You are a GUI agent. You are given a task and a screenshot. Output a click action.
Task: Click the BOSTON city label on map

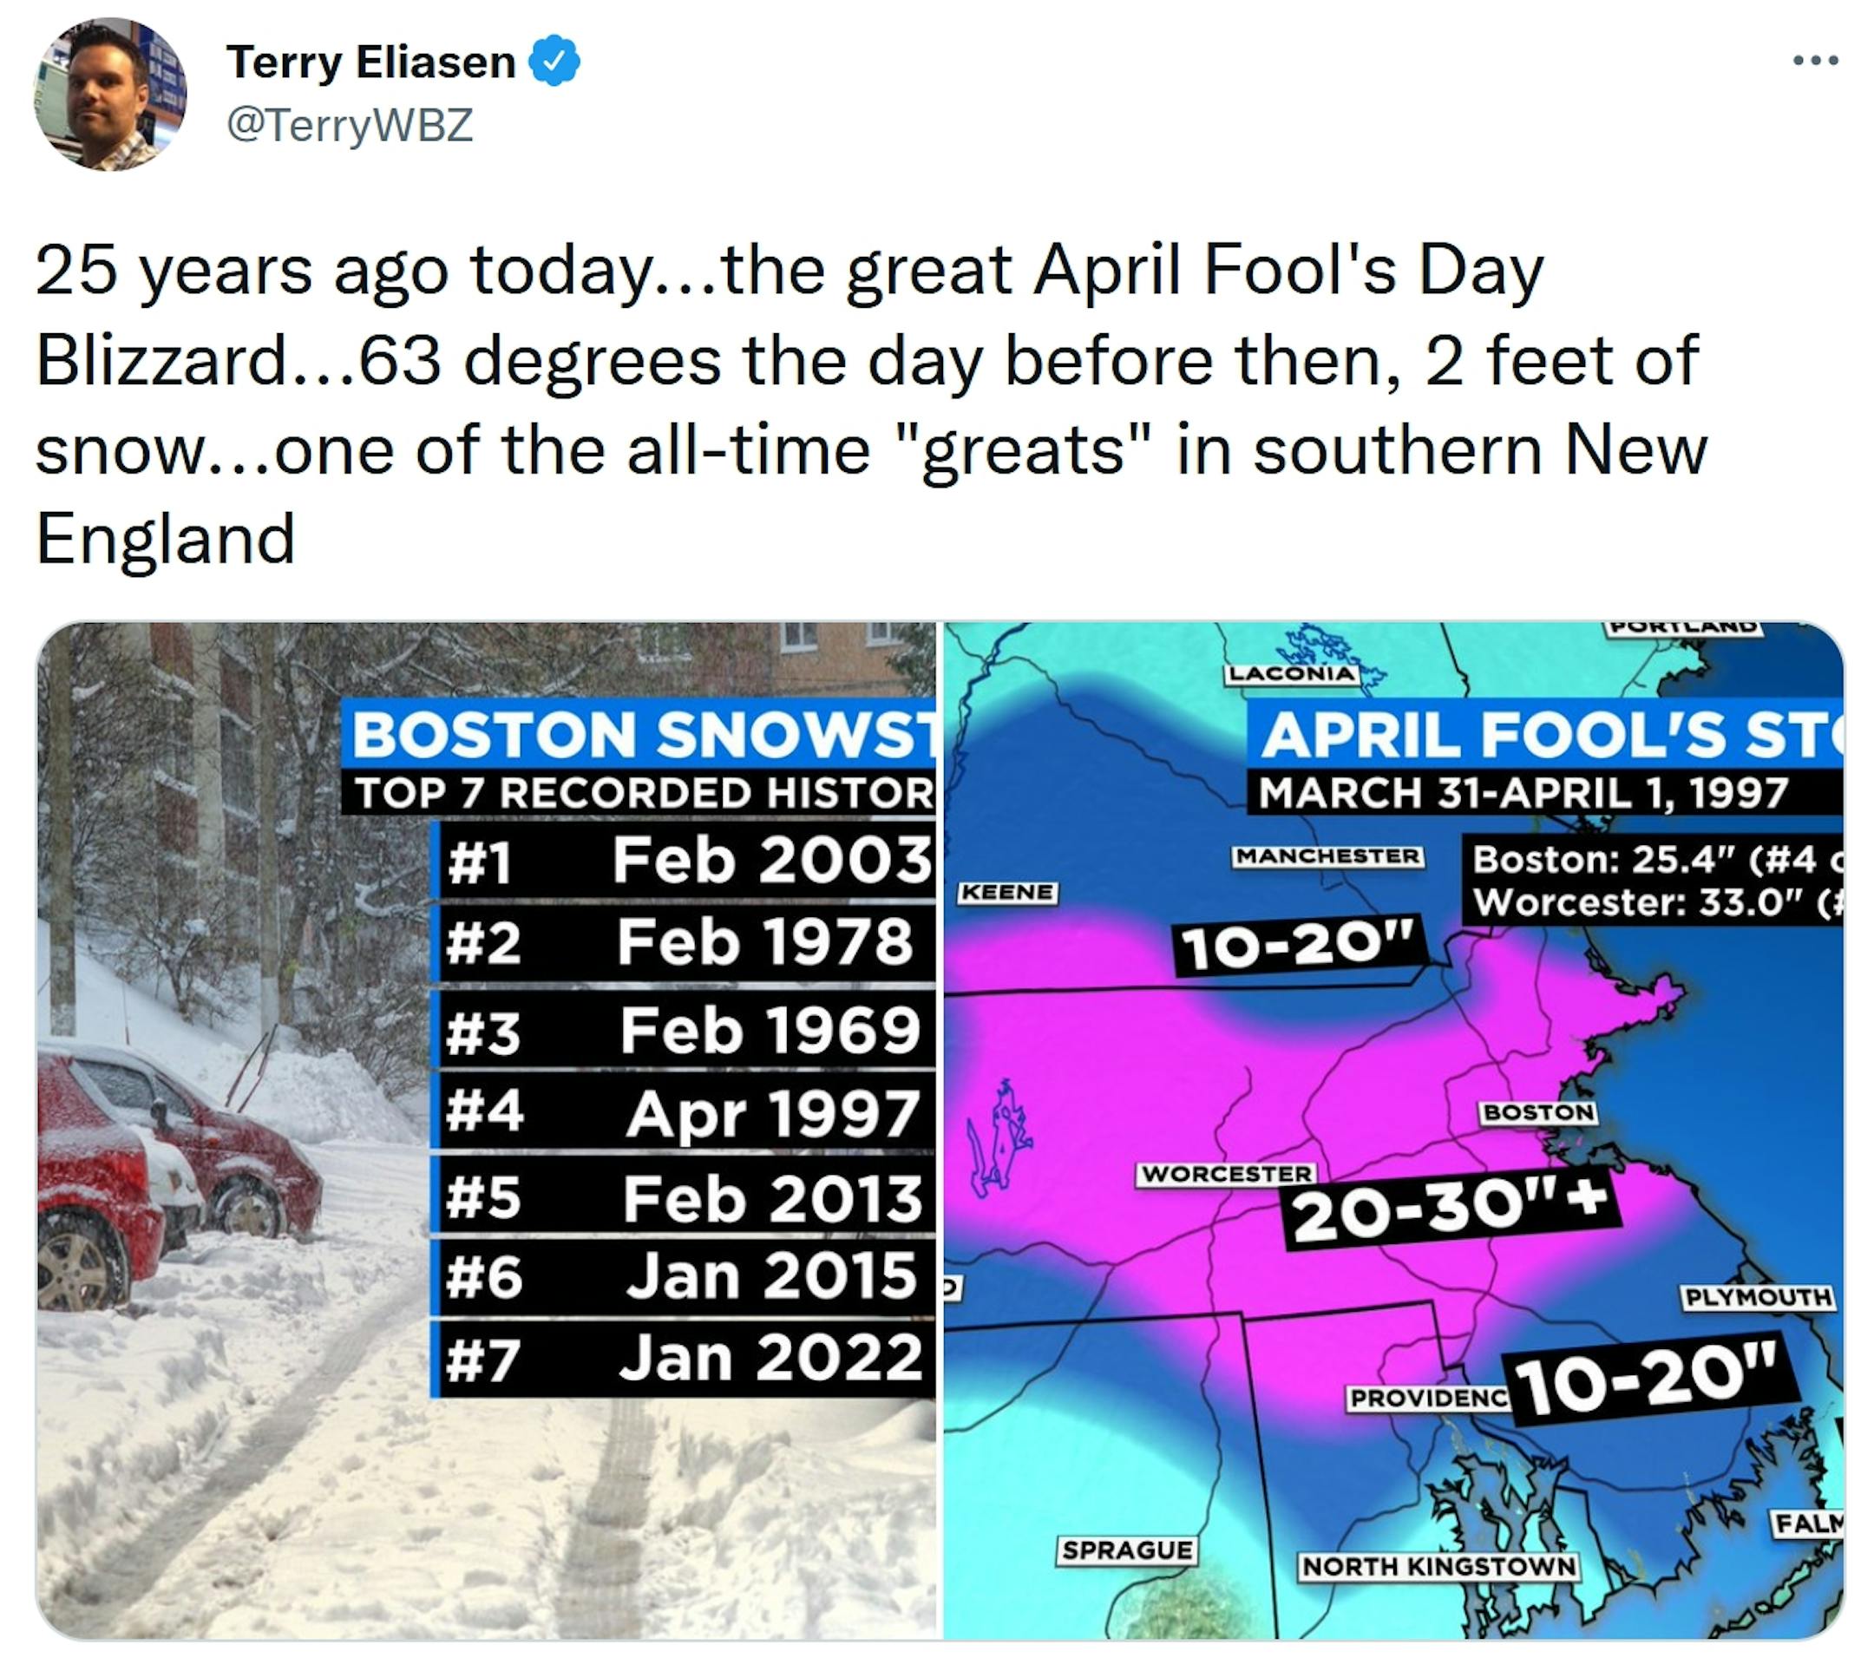1539,1112
